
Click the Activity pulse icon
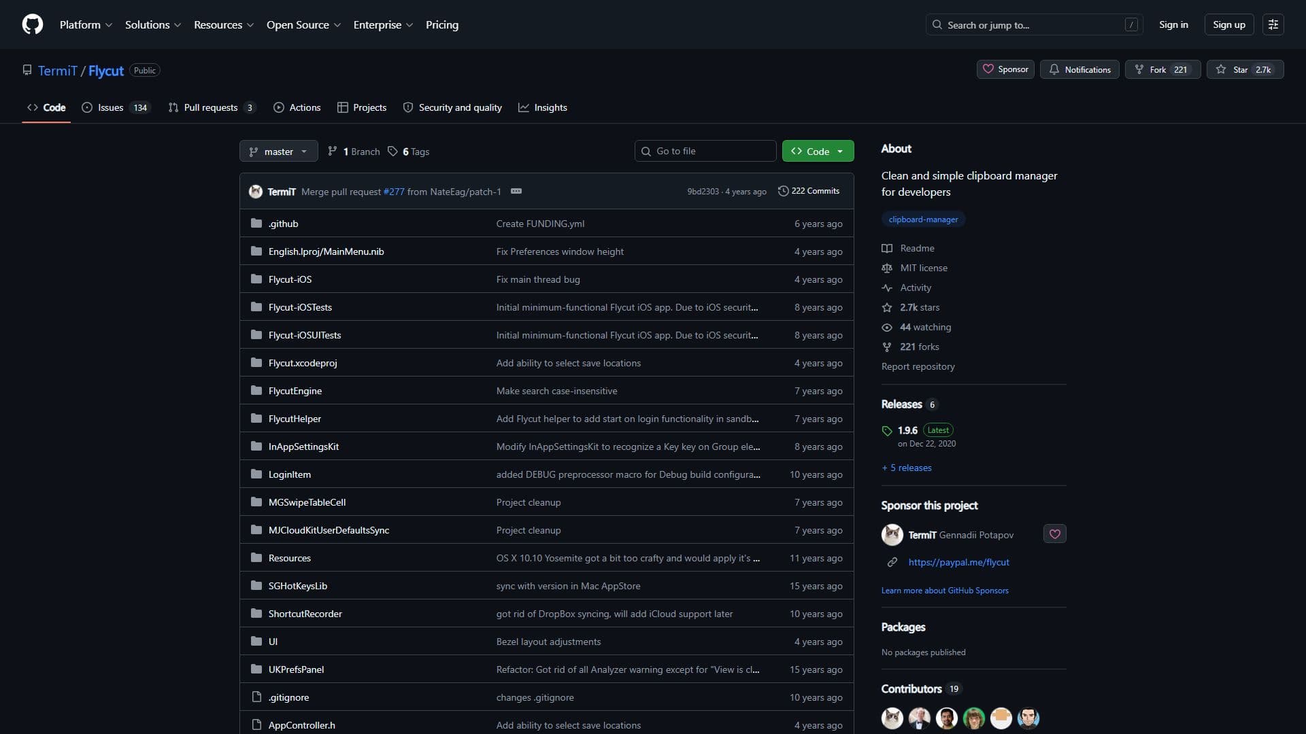coord(887,287)
